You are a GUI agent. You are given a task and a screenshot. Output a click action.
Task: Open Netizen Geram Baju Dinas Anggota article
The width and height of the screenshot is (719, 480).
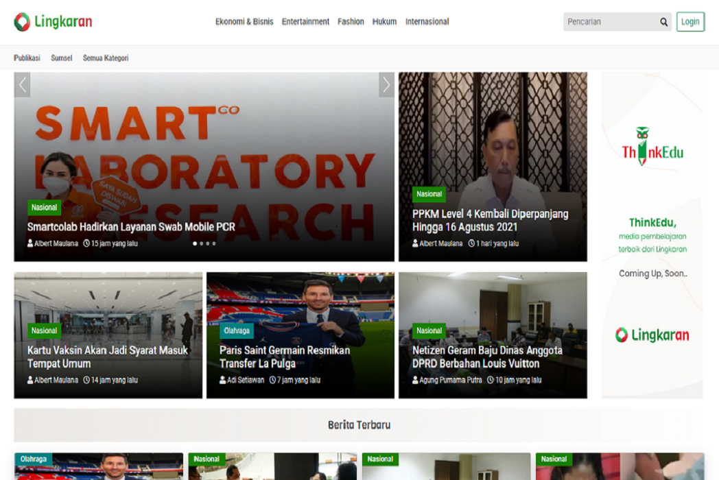[487, 357]
